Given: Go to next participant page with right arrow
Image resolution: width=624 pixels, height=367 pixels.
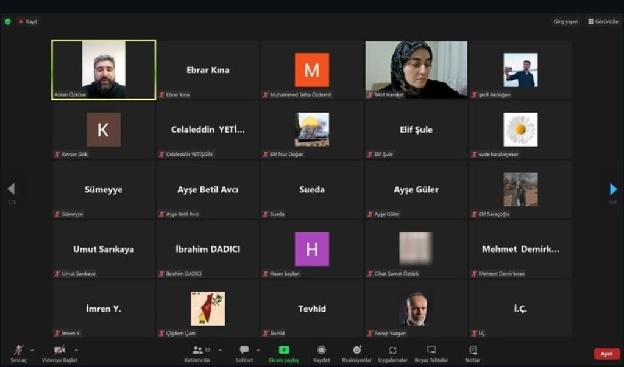Looking at the screenshot, I should (613, 189).
